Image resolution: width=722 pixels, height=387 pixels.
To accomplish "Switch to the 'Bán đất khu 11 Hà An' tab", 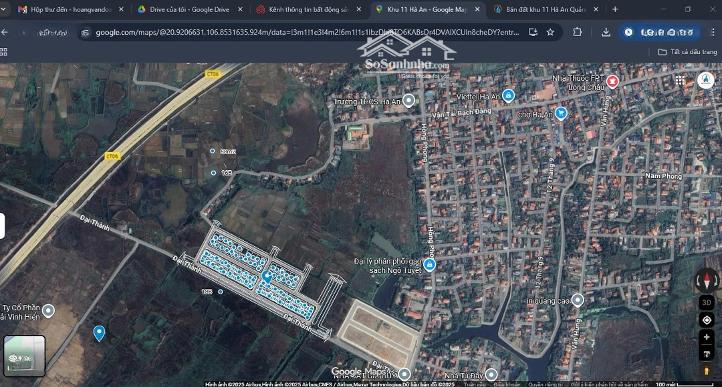I will (542, 9).
